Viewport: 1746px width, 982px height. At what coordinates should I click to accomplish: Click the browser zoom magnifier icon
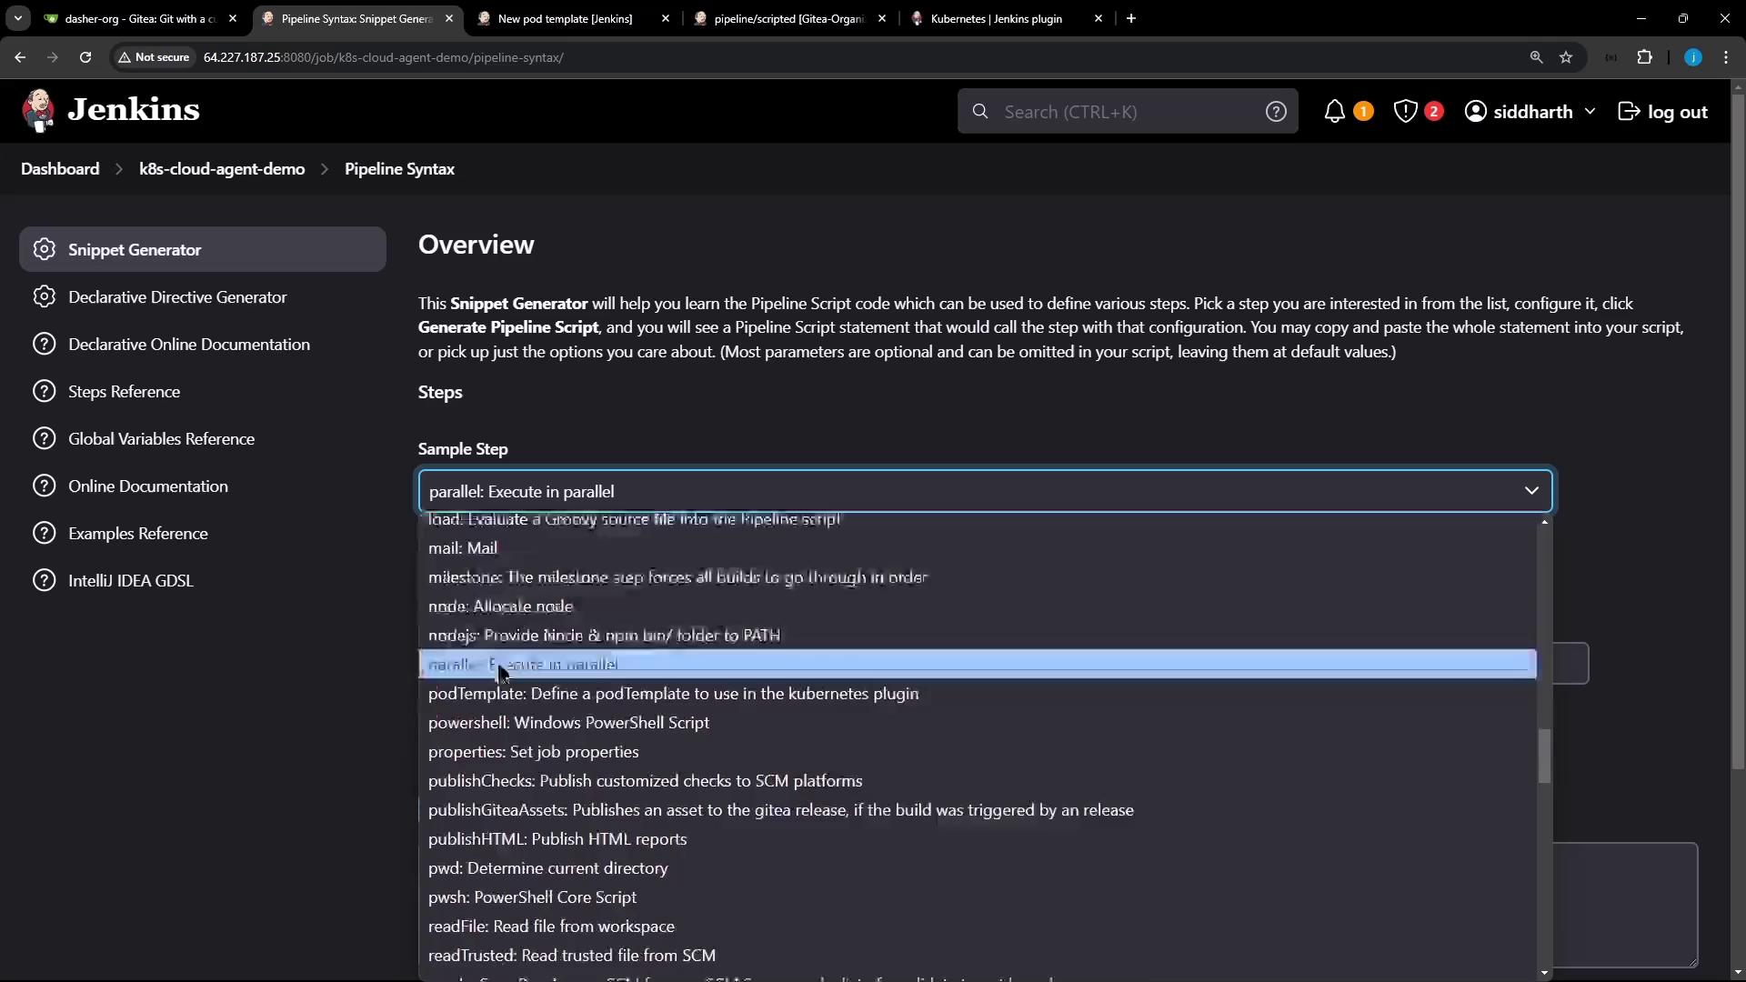click(x=1536, y=57)
